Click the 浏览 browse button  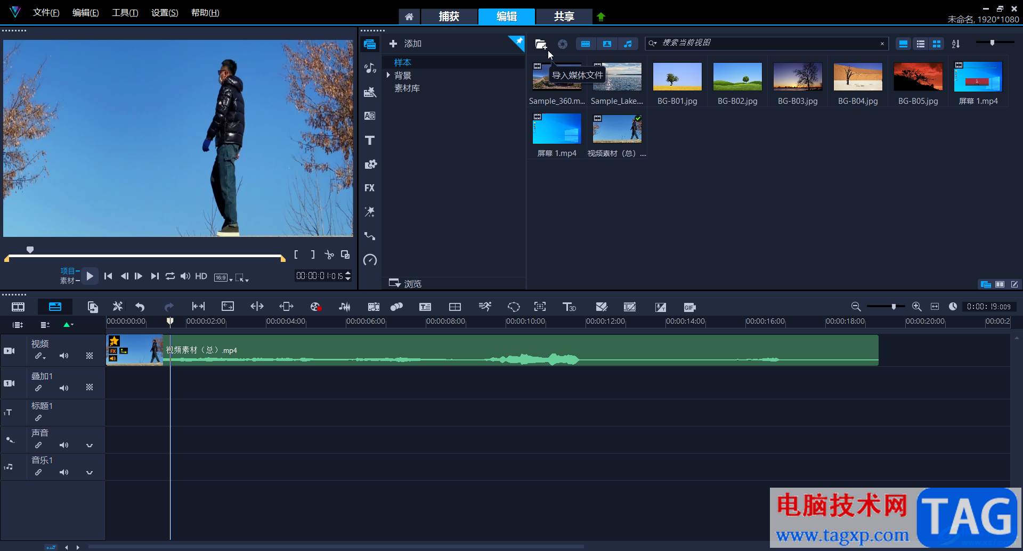coord(405,283)
